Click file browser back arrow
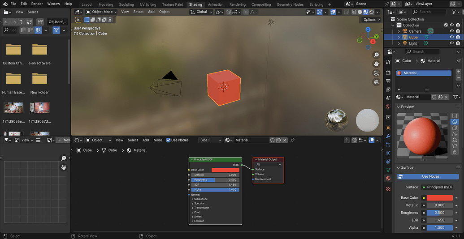The height and width of the screenshot is (239, 464). coord(6,22)
